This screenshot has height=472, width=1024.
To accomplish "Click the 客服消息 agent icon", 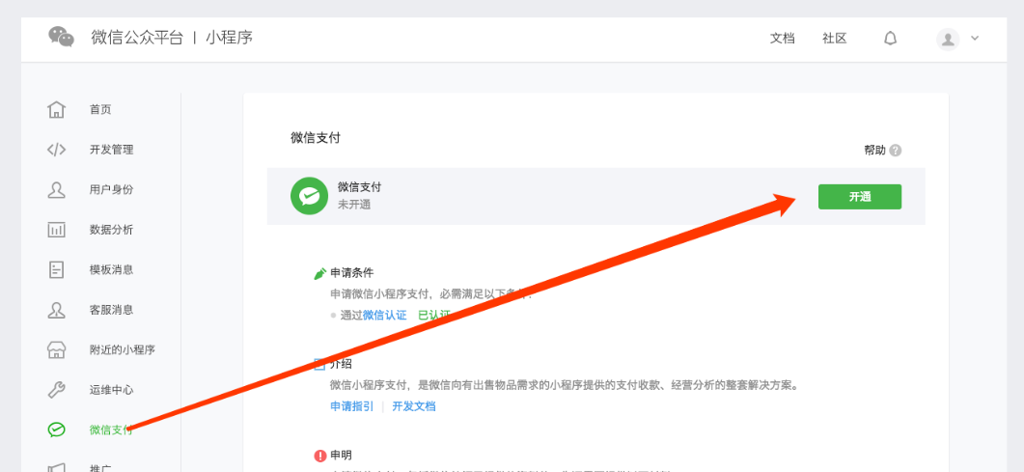I will [57, 310].
